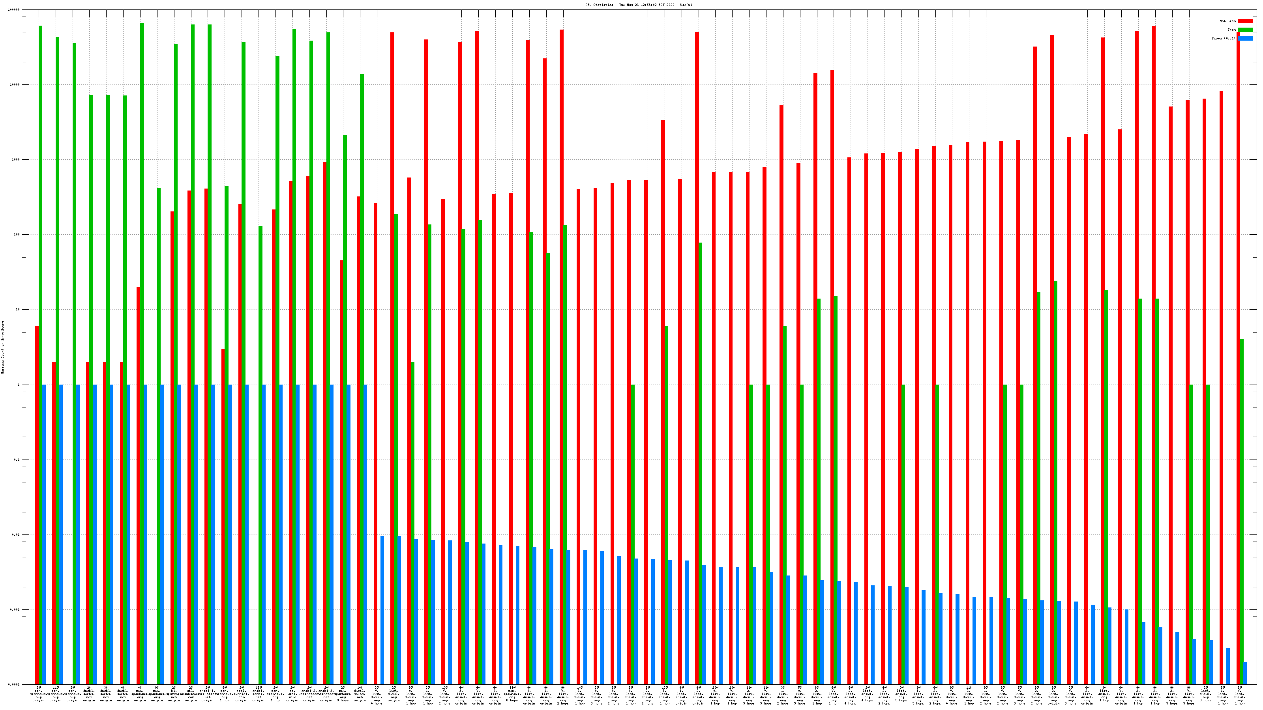The image size is (1263, 710).
Task: Click the 2@ psbl.surriel.com origin x-axis label
Action: pyautogui.click(x=242, y=694)
